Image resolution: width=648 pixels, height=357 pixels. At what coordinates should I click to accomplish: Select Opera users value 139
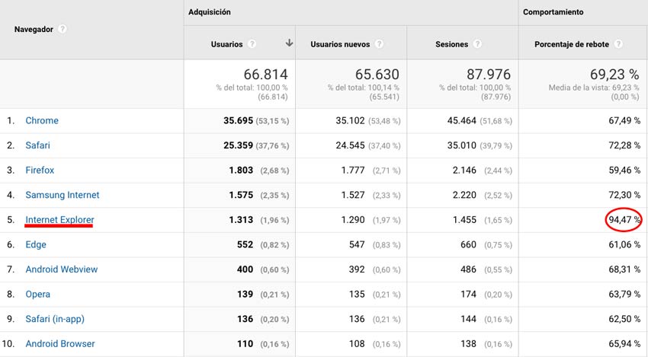click(245, 295)
